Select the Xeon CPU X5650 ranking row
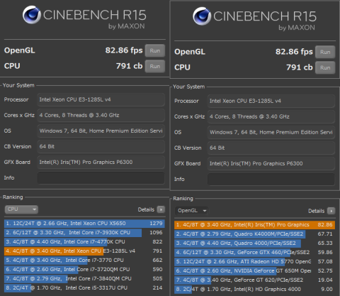This screenshot has height=296, width=340. click(84, 224)
